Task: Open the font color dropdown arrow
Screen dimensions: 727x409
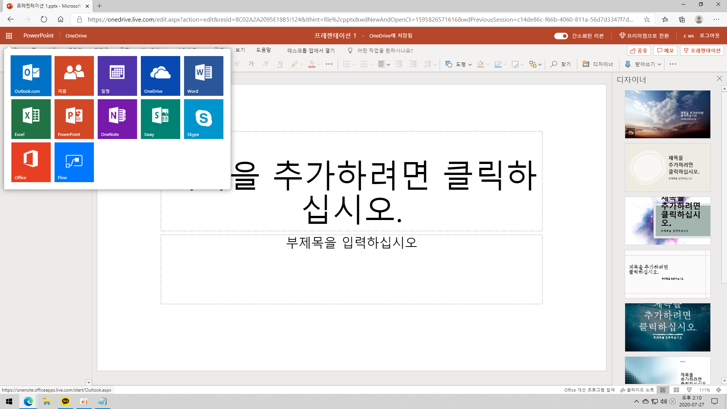Action: click(319, 64)
